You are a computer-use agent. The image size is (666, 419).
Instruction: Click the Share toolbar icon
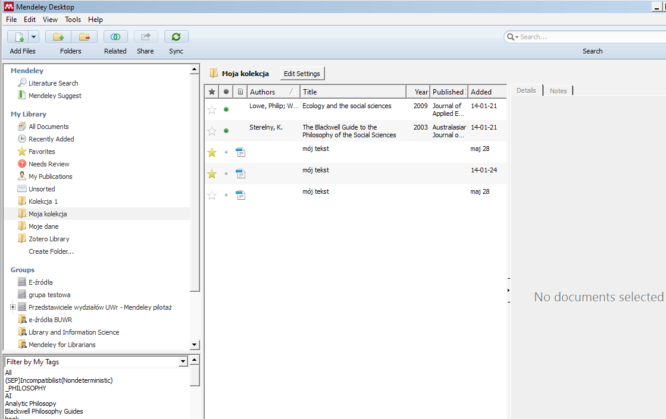click(146, 37)
